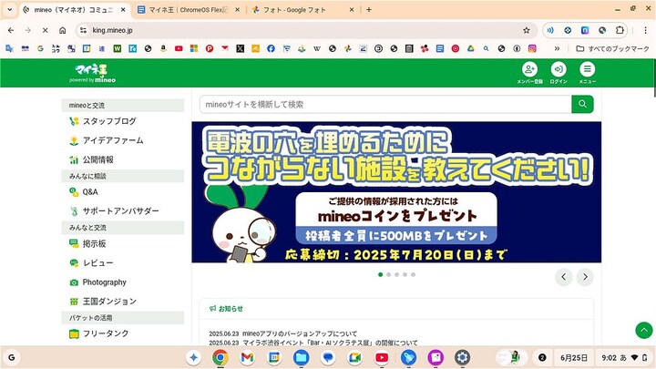Select the first carousel pagination dot
656x369 pixels.
[380, 274]
